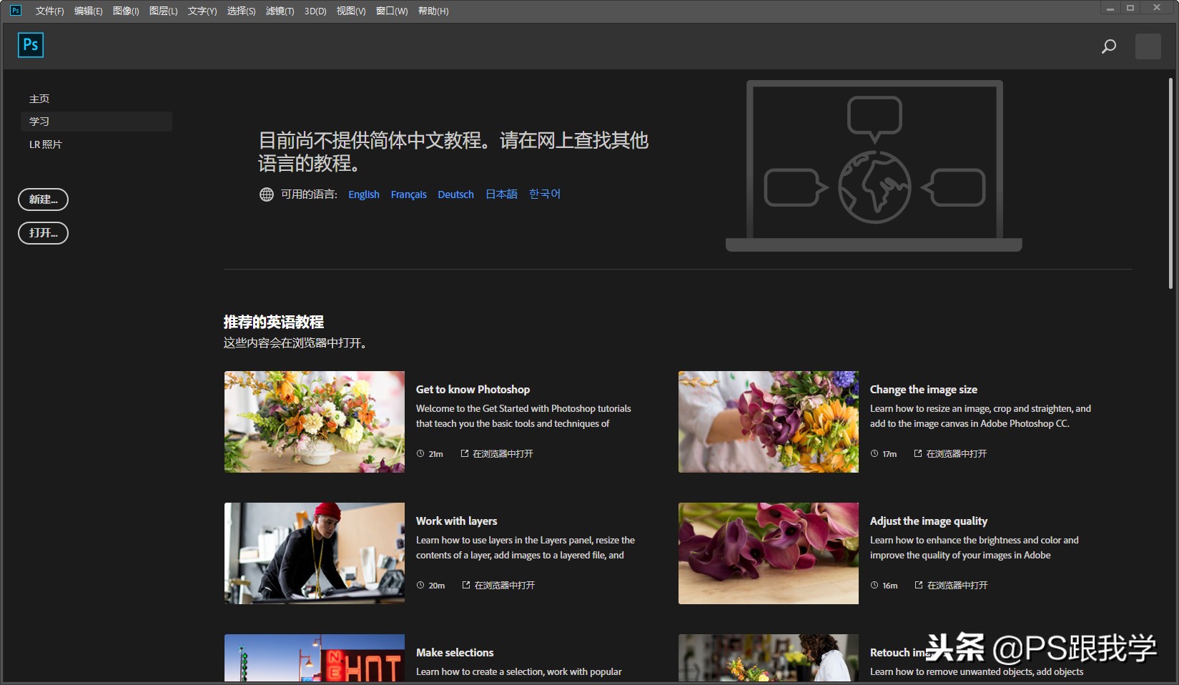Click the external-link icon on Change the image size
This screenshot has height=685, width=1179.
[917, 453]
